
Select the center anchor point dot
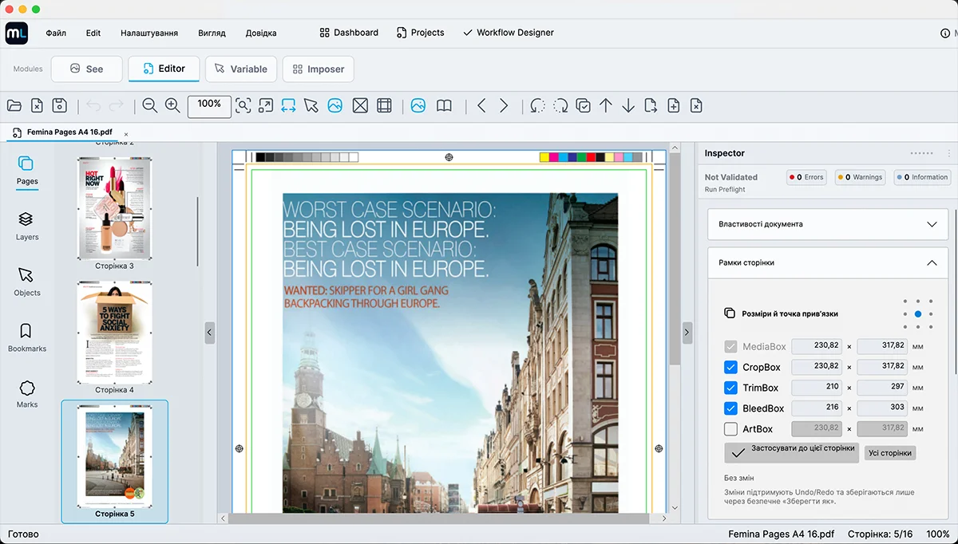click(x=918, y=314)
